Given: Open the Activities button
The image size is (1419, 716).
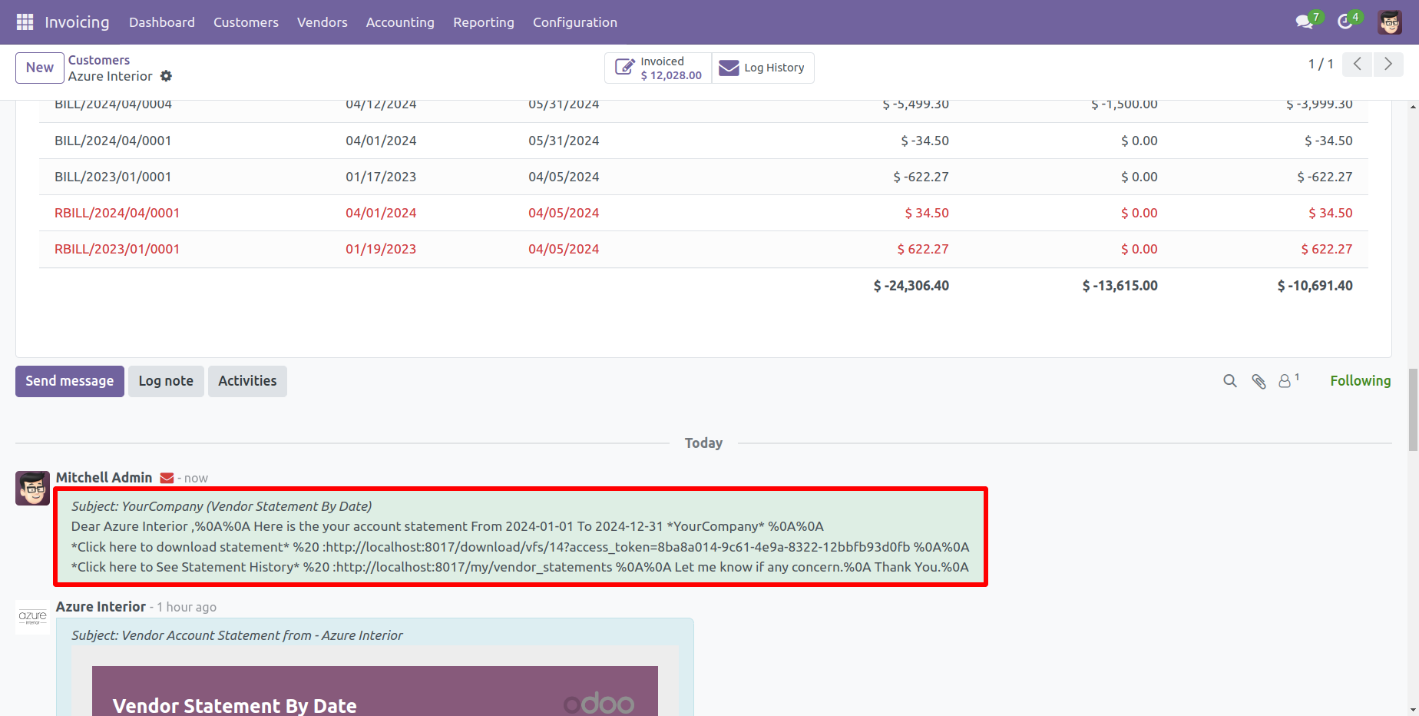Looking at the screenshot, I should click(x=247, y=381).
